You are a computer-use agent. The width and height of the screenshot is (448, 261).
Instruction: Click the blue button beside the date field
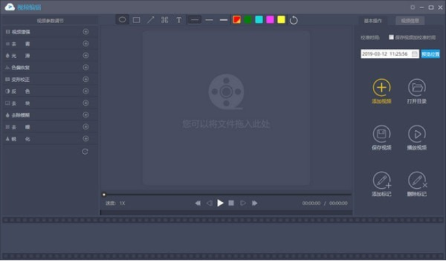[431, 54]
